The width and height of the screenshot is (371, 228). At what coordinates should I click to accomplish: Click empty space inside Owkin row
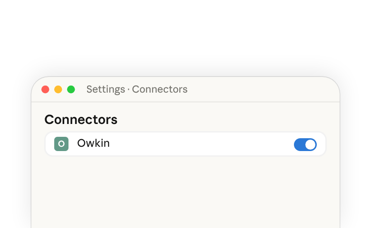point(201,144)
